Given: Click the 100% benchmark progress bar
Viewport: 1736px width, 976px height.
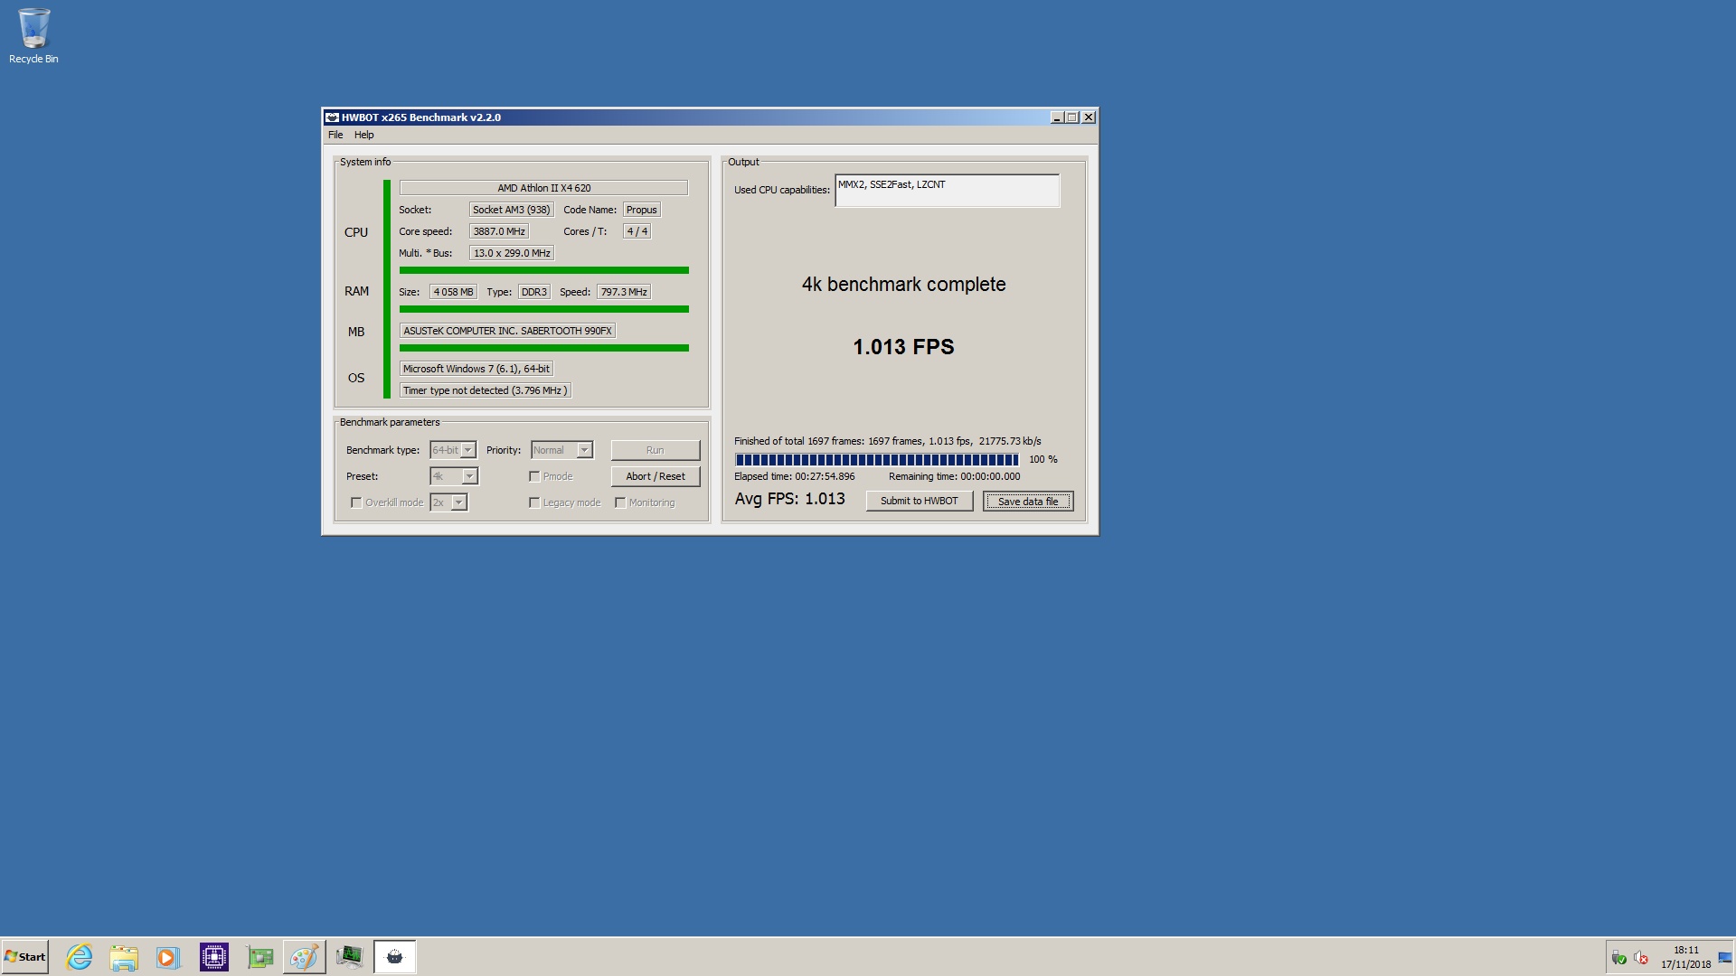Looking at the screenshot, I should (877, 459).
